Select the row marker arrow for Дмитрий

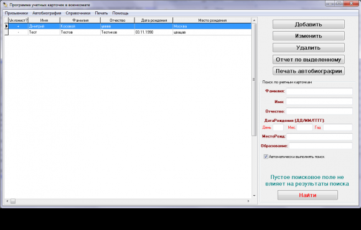point(6,26)
